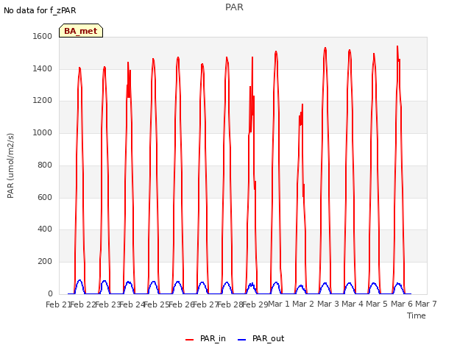Click the 200 y-axis tick label
Image resolution: width=471 pixels, height=353 pixels.
pyautogui.click(x=45, y=262)
